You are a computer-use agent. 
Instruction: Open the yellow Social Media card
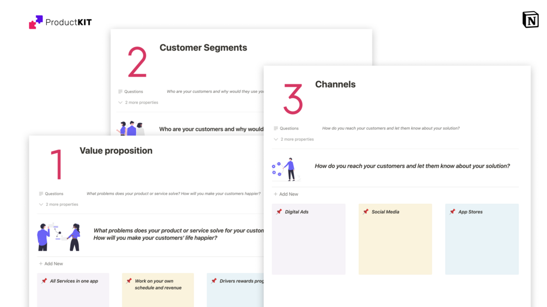(395, 242)
